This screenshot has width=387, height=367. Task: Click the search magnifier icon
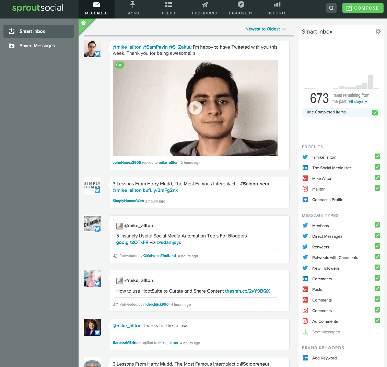tap(331, 8)
